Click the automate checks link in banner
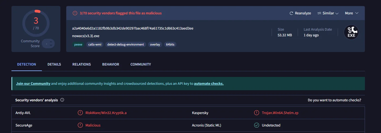 [209, 84]
